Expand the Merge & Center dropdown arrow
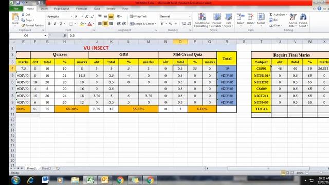The height and width of the screenshot is (185, 329). (156, 24)
